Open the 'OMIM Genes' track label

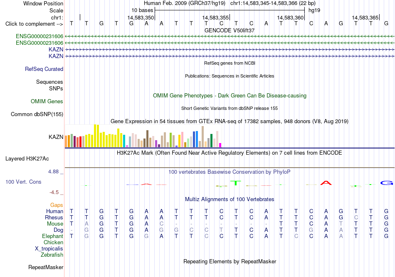[47, 102]
